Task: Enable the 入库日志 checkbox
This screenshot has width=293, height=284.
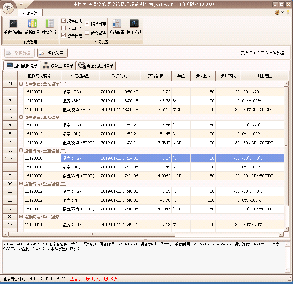Action: pos(64,28)
